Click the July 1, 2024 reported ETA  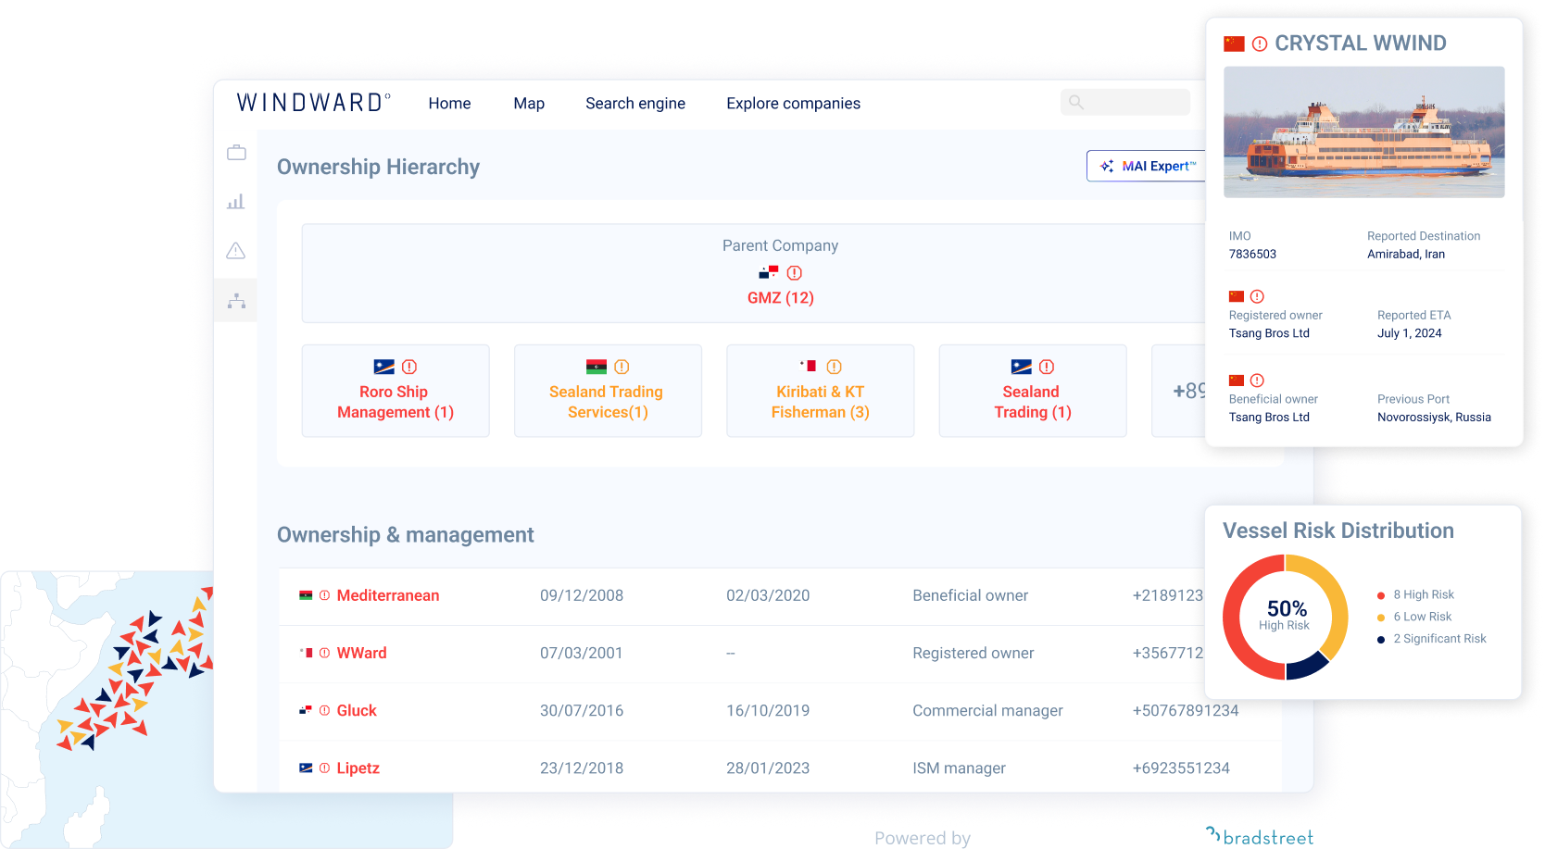[1410, 333]
